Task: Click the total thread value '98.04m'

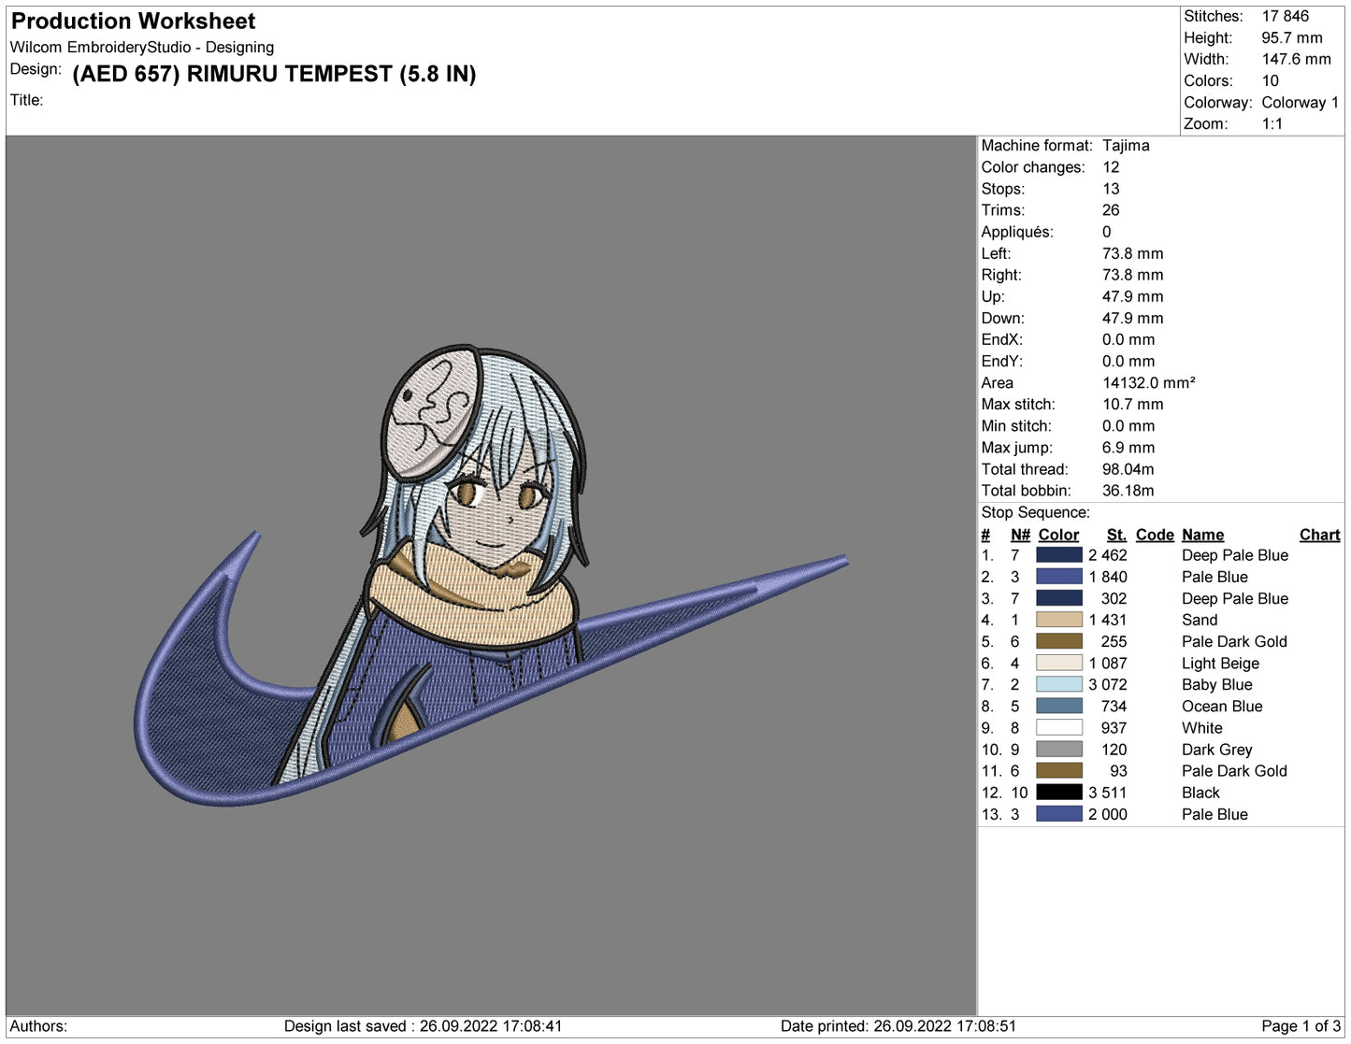Action: (1128, 468)
